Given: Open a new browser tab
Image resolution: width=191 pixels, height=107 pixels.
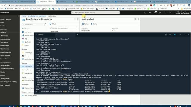Looking at the screenshot, I should click(x=174, y=2).
